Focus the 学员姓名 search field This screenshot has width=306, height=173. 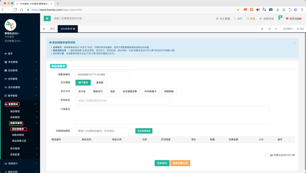tap(123, 100)
